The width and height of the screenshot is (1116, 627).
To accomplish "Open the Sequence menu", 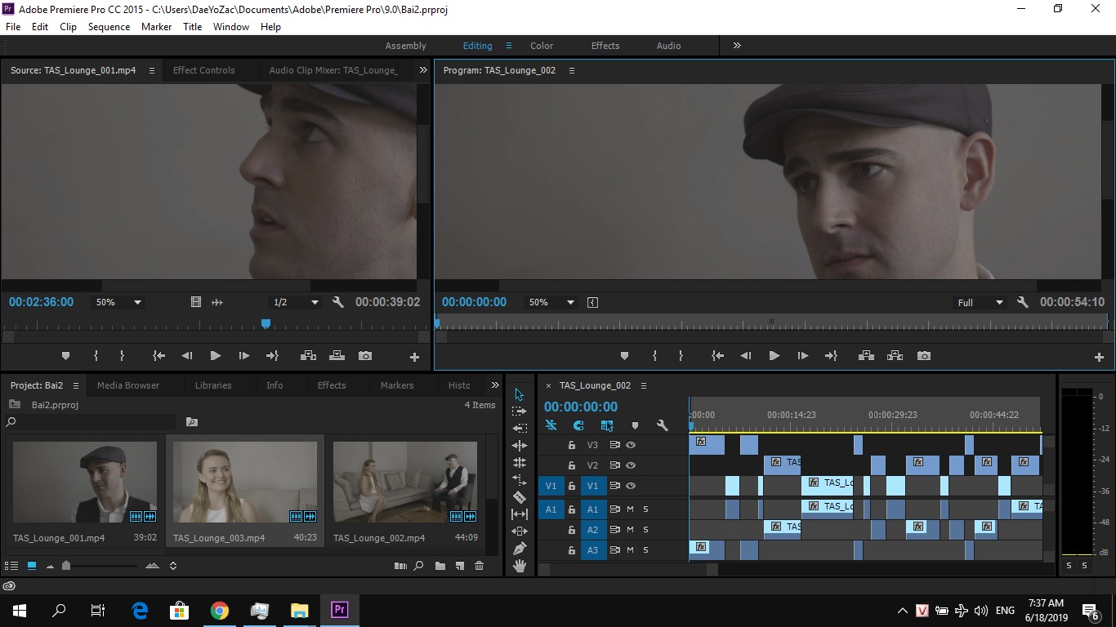I will (x=109, y=27).
